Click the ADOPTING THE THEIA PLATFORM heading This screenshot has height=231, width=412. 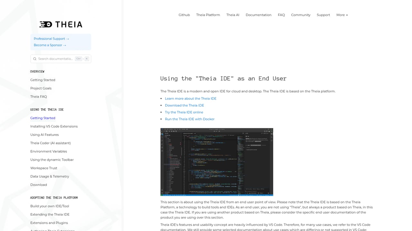54,198
